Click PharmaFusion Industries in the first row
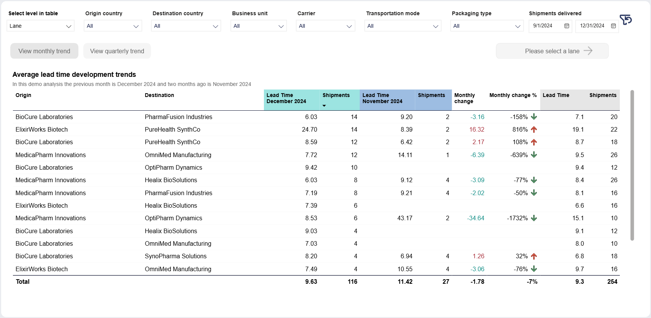 178,117
